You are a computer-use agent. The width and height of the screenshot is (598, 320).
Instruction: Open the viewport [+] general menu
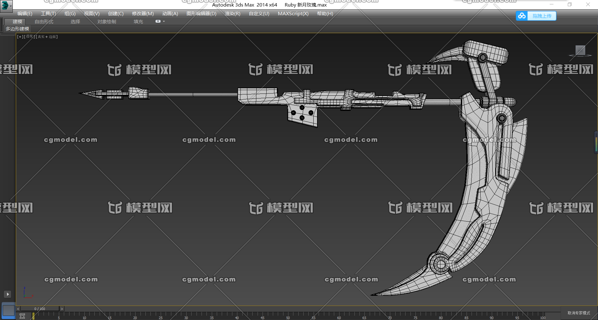[x=20, y=37]
